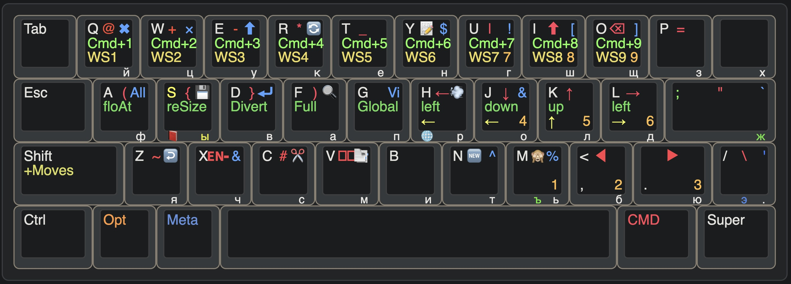The image size is (791, 284).
Task: Click the red down arrow on J key
Action: coord(506,94)
